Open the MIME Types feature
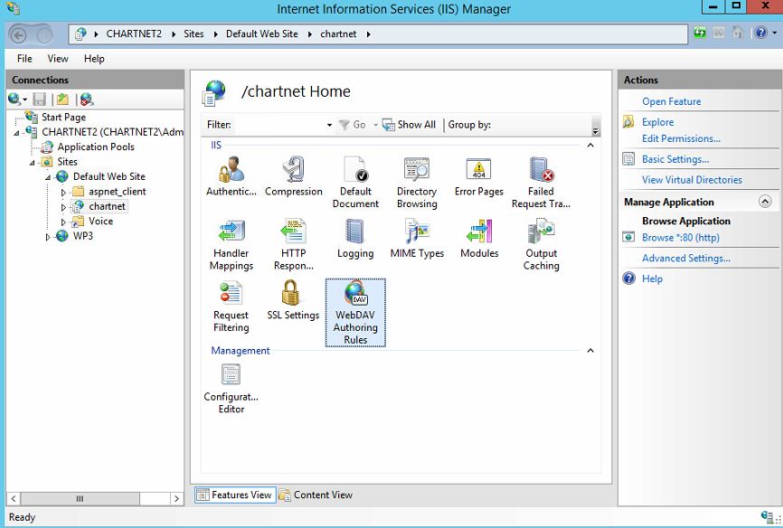 pos(417,239)
